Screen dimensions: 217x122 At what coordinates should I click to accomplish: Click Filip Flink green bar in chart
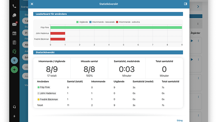pyautogui.click(x=116, y=27)
